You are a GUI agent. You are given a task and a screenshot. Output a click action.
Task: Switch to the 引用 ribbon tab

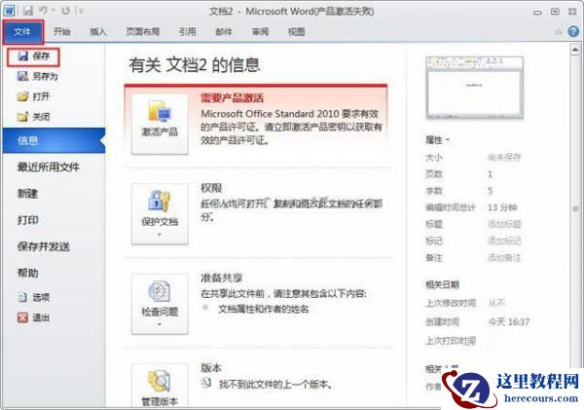click(x=187, y=32)
